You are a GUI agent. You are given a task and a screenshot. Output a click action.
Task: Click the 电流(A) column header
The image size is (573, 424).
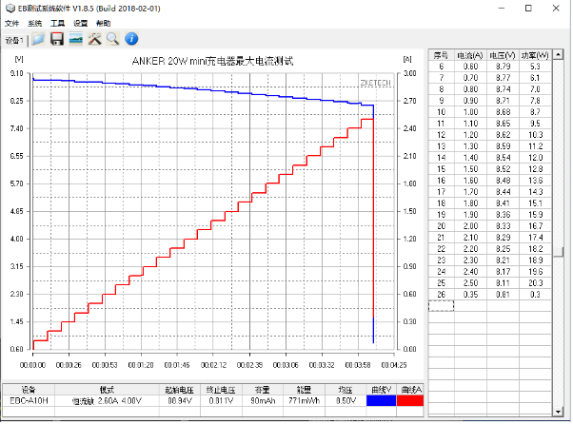pos(470,55)
